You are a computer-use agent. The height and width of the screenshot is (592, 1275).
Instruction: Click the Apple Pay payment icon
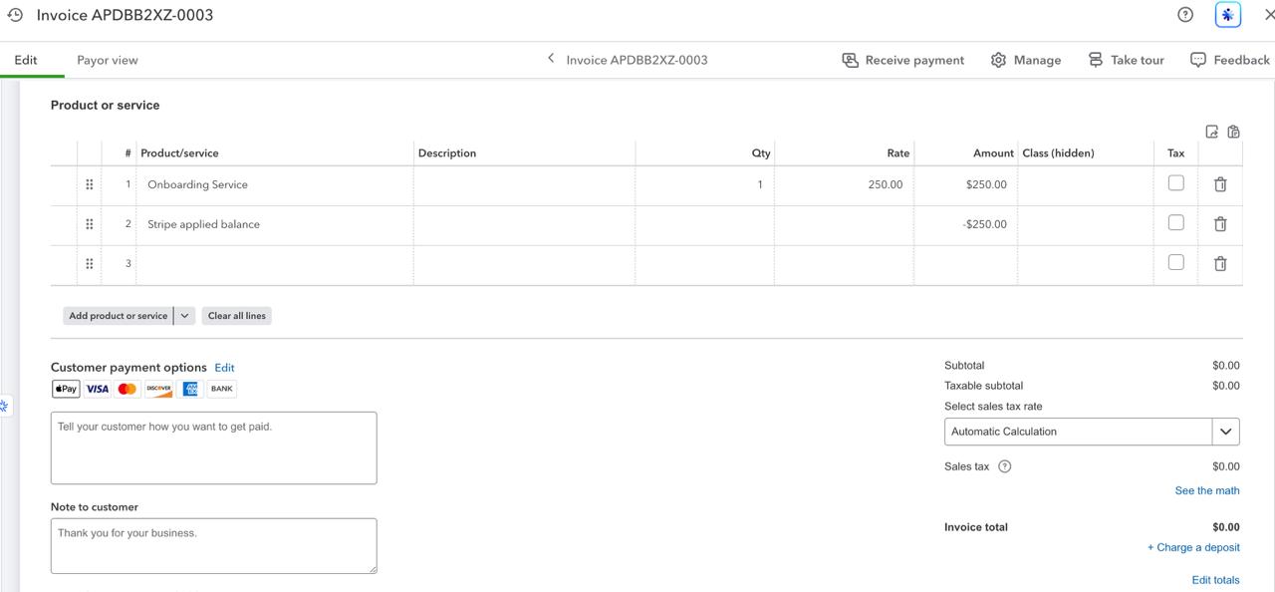[x=66, y=389]
